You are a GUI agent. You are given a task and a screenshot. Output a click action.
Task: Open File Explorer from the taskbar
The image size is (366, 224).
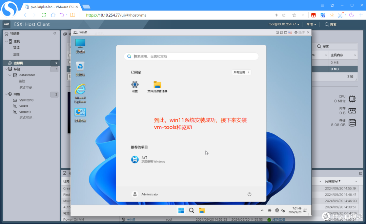[202, 210]
